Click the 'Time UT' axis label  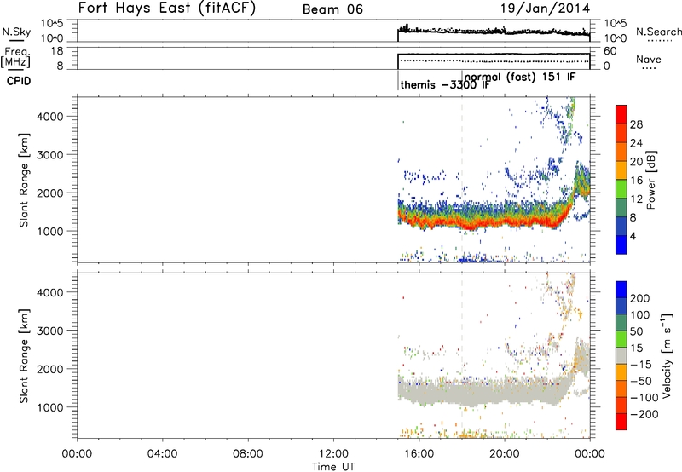(333, 467)
